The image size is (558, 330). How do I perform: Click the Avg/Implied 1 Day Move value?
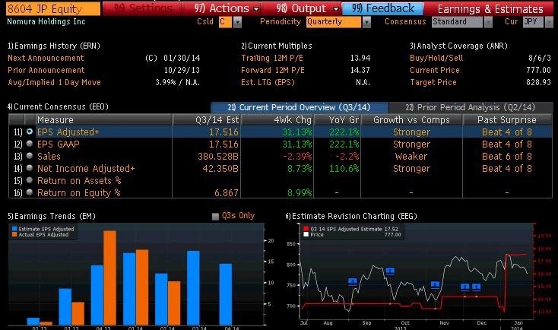177,82
